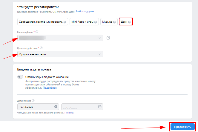Click help icon next to 'Канал в Дзене'
This screenshot has width=198, height=132.
click(x=37, y=32)
